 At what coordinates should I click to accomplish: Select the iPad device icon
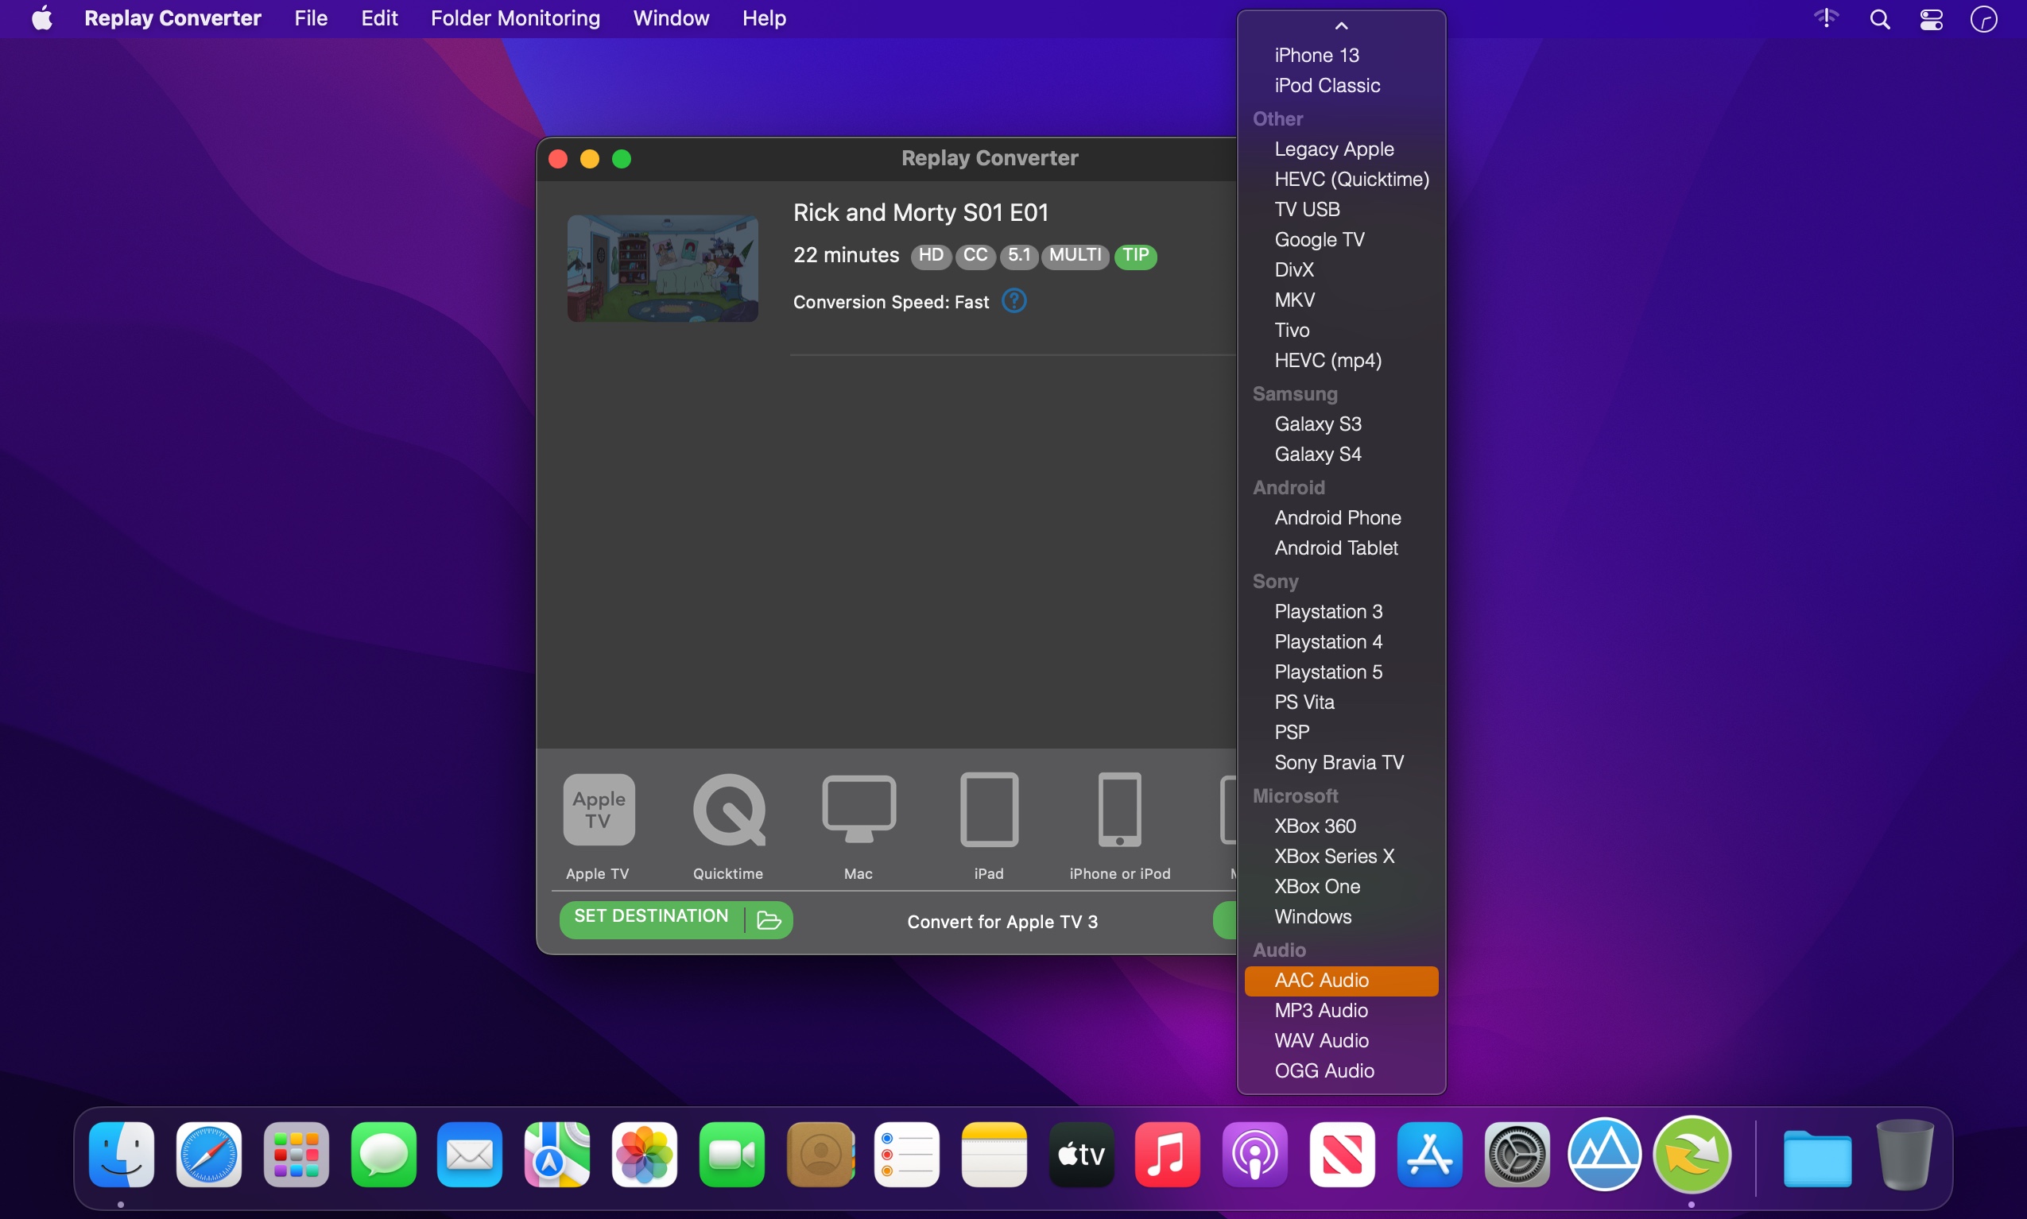[990, 809]
